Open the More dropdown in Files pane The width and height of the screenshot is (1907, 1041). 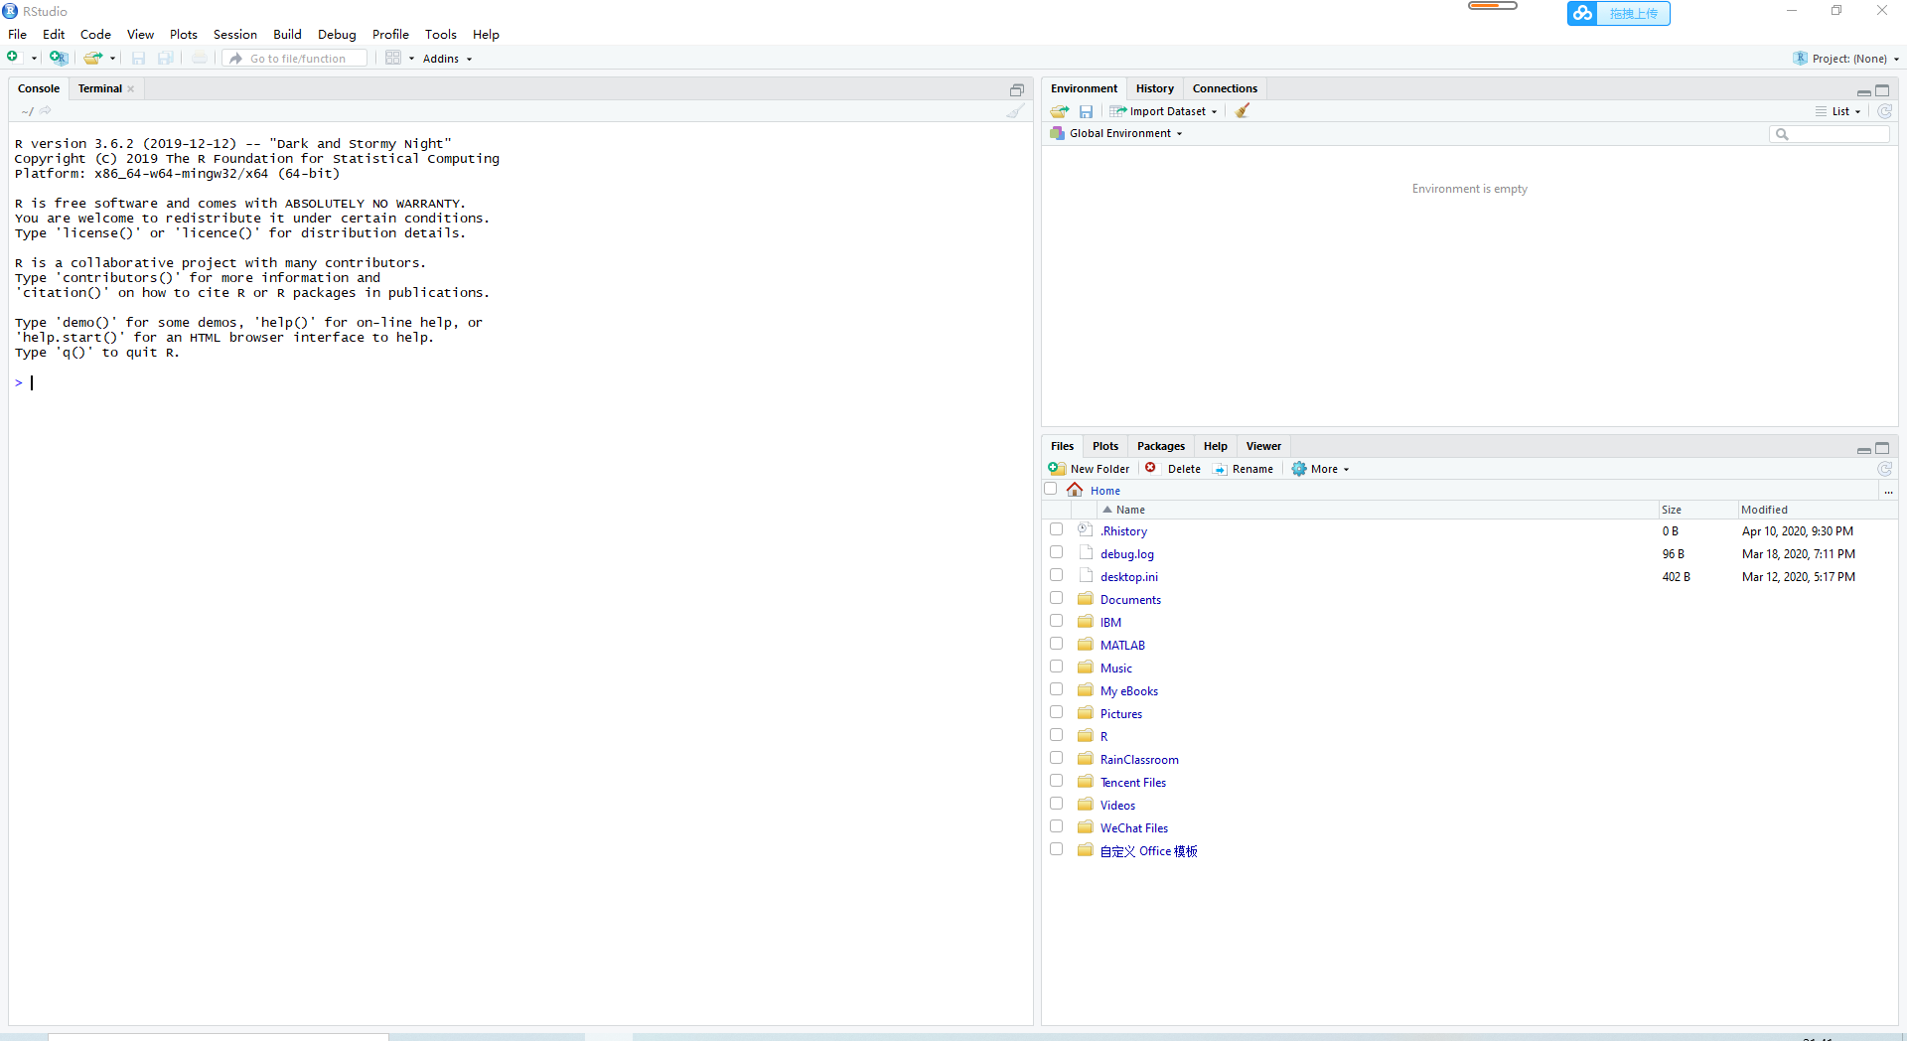click(1321, 469)
